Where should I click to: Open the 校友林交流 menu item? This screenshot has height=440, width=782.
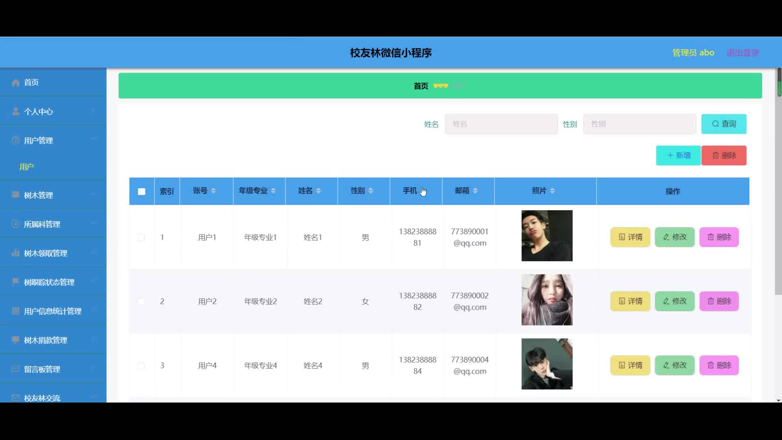[42, 398]
